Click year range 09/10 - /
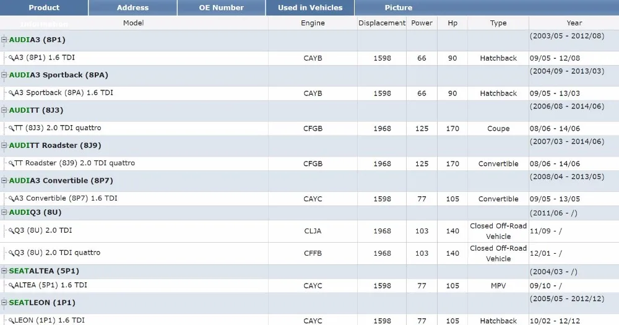 click(545, 286)
